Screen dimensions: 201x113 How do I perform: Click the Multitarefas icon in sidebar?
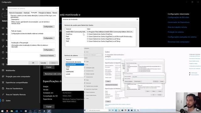(3, 70)
